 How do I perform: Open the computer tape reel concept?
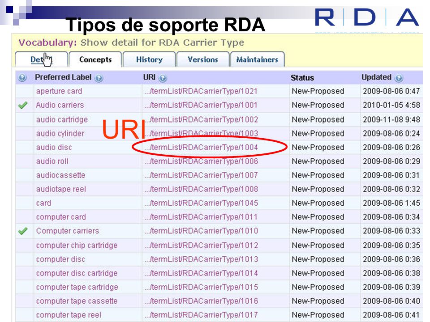point(69,315)
